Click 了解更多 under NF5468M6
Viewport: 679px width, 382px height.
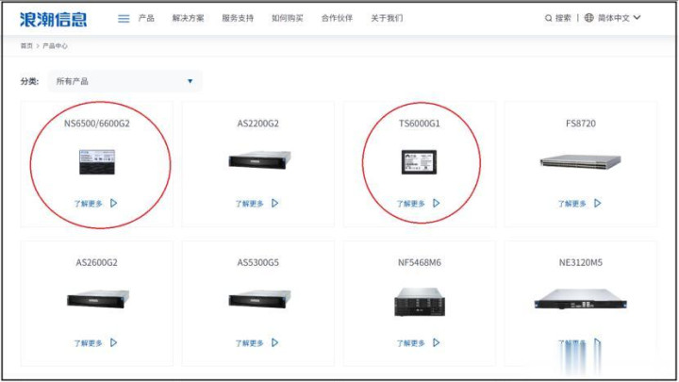[x=411, y=343]
